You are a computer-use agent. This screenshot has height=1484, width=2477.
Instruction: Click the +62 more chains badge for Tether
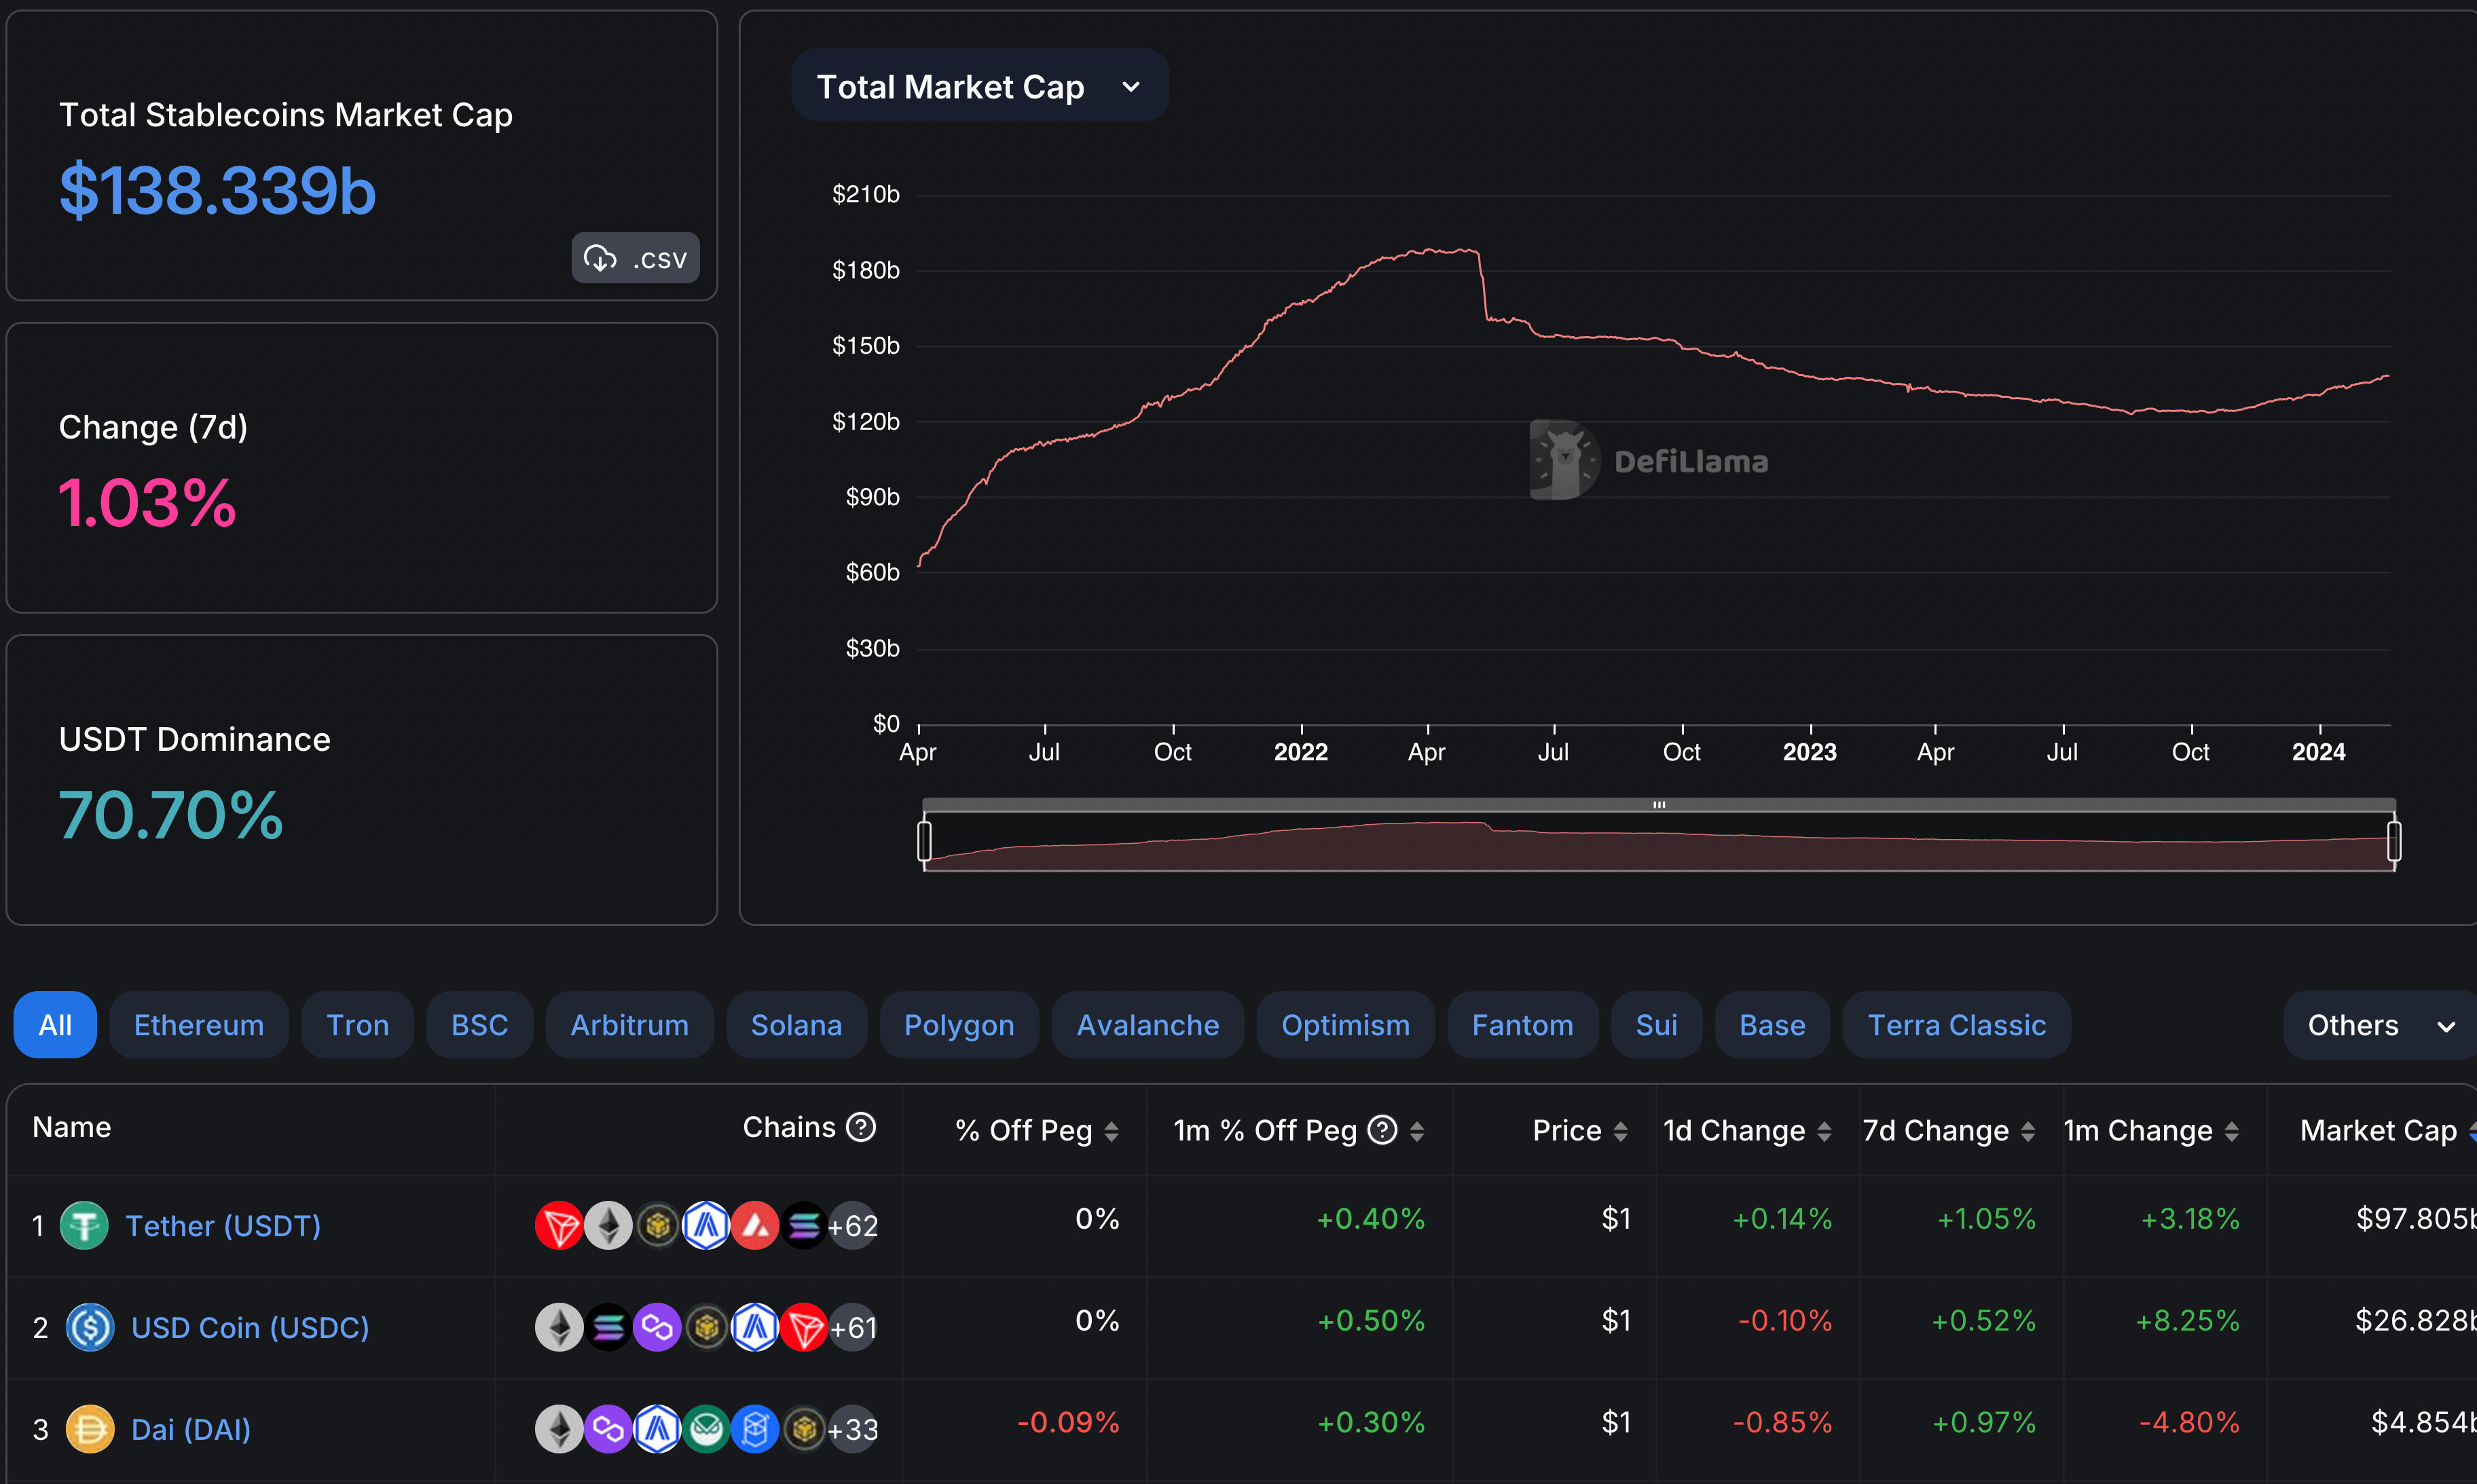pos(853,1225)
